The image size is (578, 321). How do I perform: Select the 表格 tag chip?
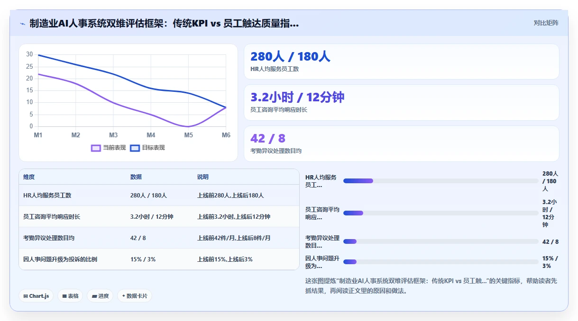70,296
